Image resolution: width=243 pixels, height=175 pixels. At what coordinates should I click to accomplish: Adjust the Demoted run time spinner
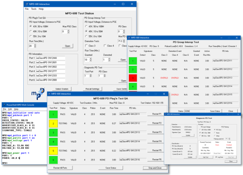109,60
